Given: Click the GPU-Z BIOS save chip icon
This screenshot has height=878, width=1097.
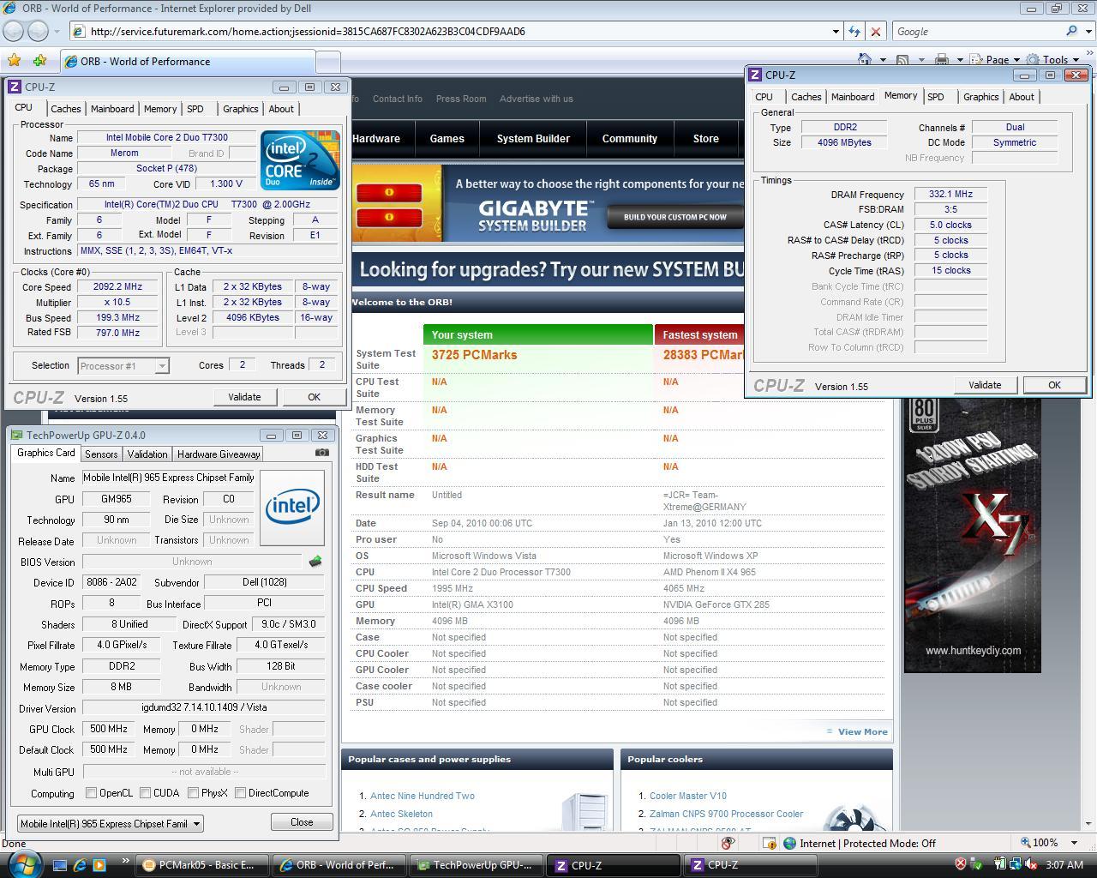Looking at the screenshot, I should pyautogui.click(x=315, y=562).
